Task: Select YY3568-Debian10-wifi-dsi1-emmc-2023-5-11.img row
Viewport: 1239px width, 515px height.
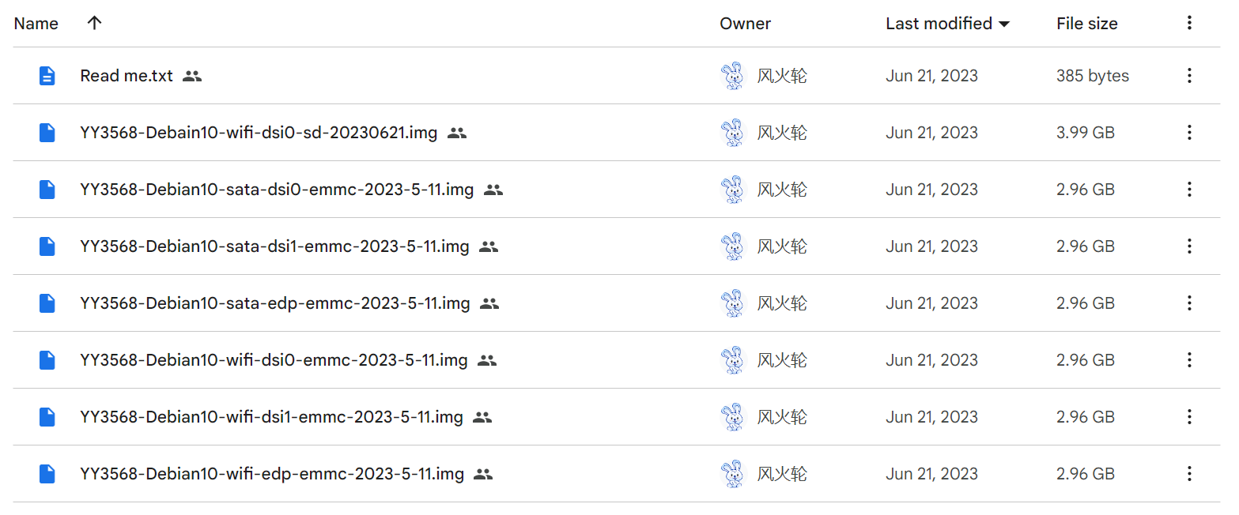Action: click(616, 417)
